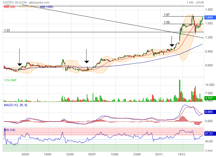Click the MACD (12, 26, 9) indicator label

click(x=16, y=105)
